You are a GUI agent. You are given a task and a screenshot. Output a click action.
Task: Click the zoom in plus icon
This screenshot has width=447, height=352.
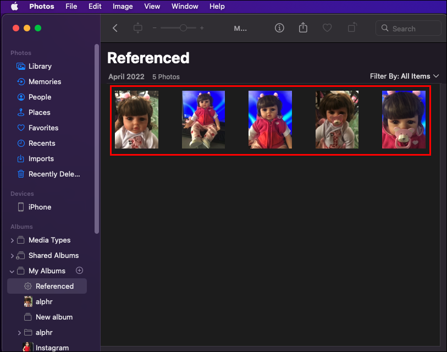[x=202, y=28]
